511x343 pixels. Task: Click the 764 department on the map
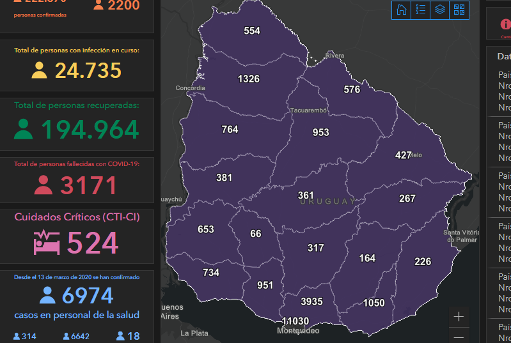point(230,130)
